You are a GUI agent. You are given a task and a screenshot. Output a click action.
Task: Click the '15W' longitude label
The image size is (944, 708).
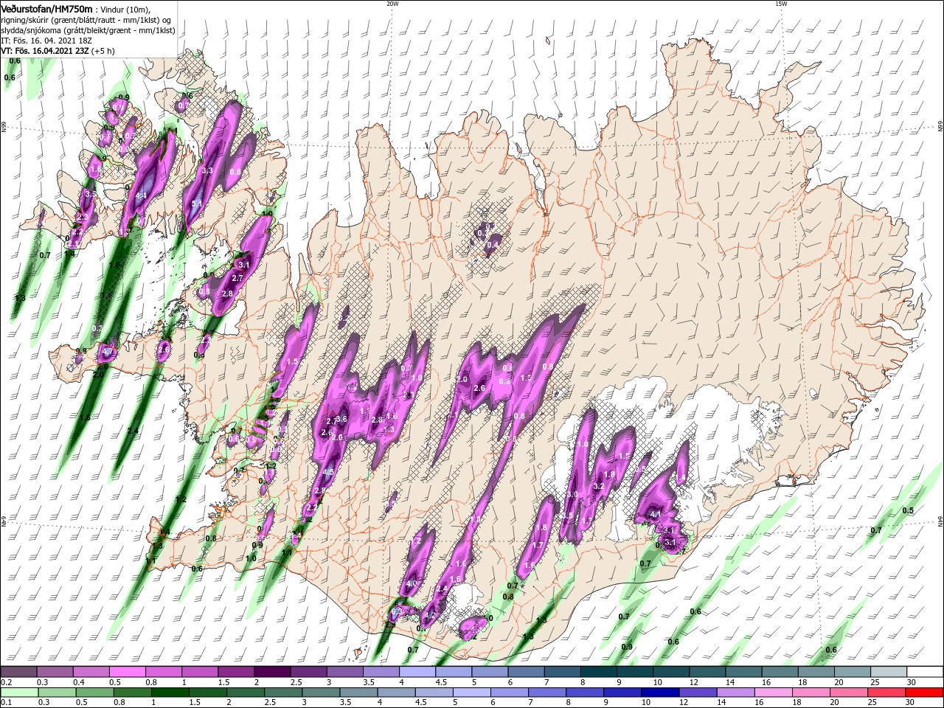[781, 4]
